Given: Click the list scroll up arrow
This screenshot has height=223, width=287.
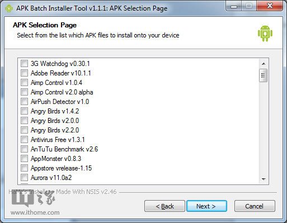Looking at the screenshot, I should 264,64.
